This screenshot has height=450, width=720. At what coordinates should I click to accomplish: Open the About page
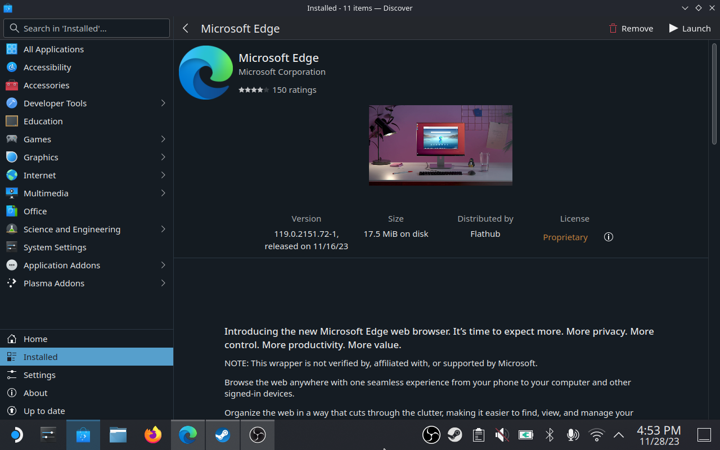click(x=87, y=393)
